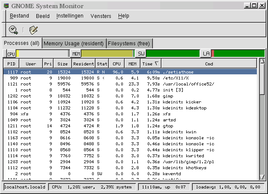Click the SW swap usage bar
The image size is (268, 194).
point(173,53)
